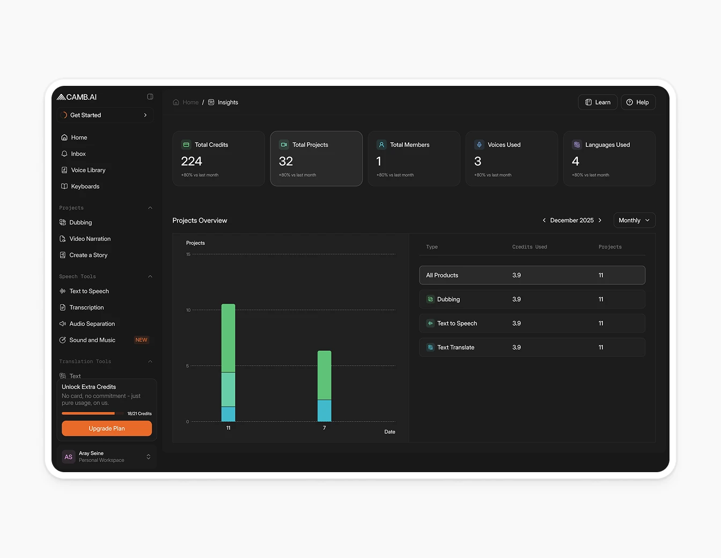
Task: Select the Audio Separation tool
Action: [92, 324]
